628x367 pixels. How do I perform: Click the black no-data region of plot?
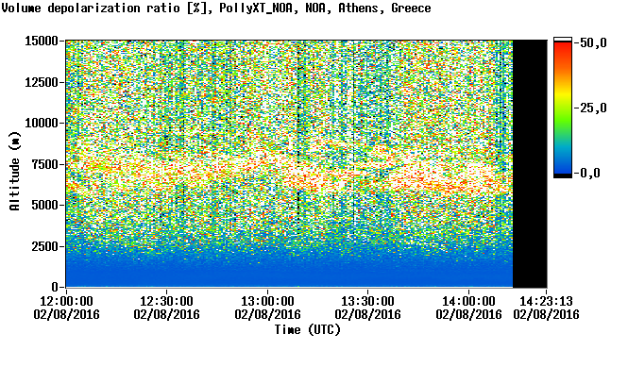coord(530,164)
